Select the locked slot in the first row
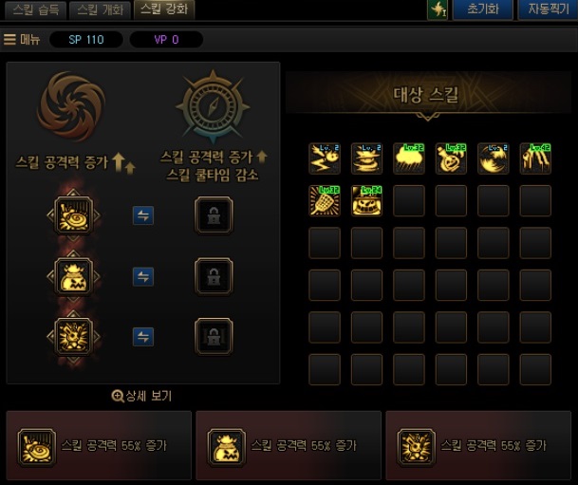The width and height of the screenshot is (578, 485). coord(214,215)
